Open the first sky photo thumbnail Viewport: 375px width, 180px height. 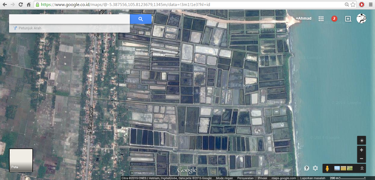[337, 168]
